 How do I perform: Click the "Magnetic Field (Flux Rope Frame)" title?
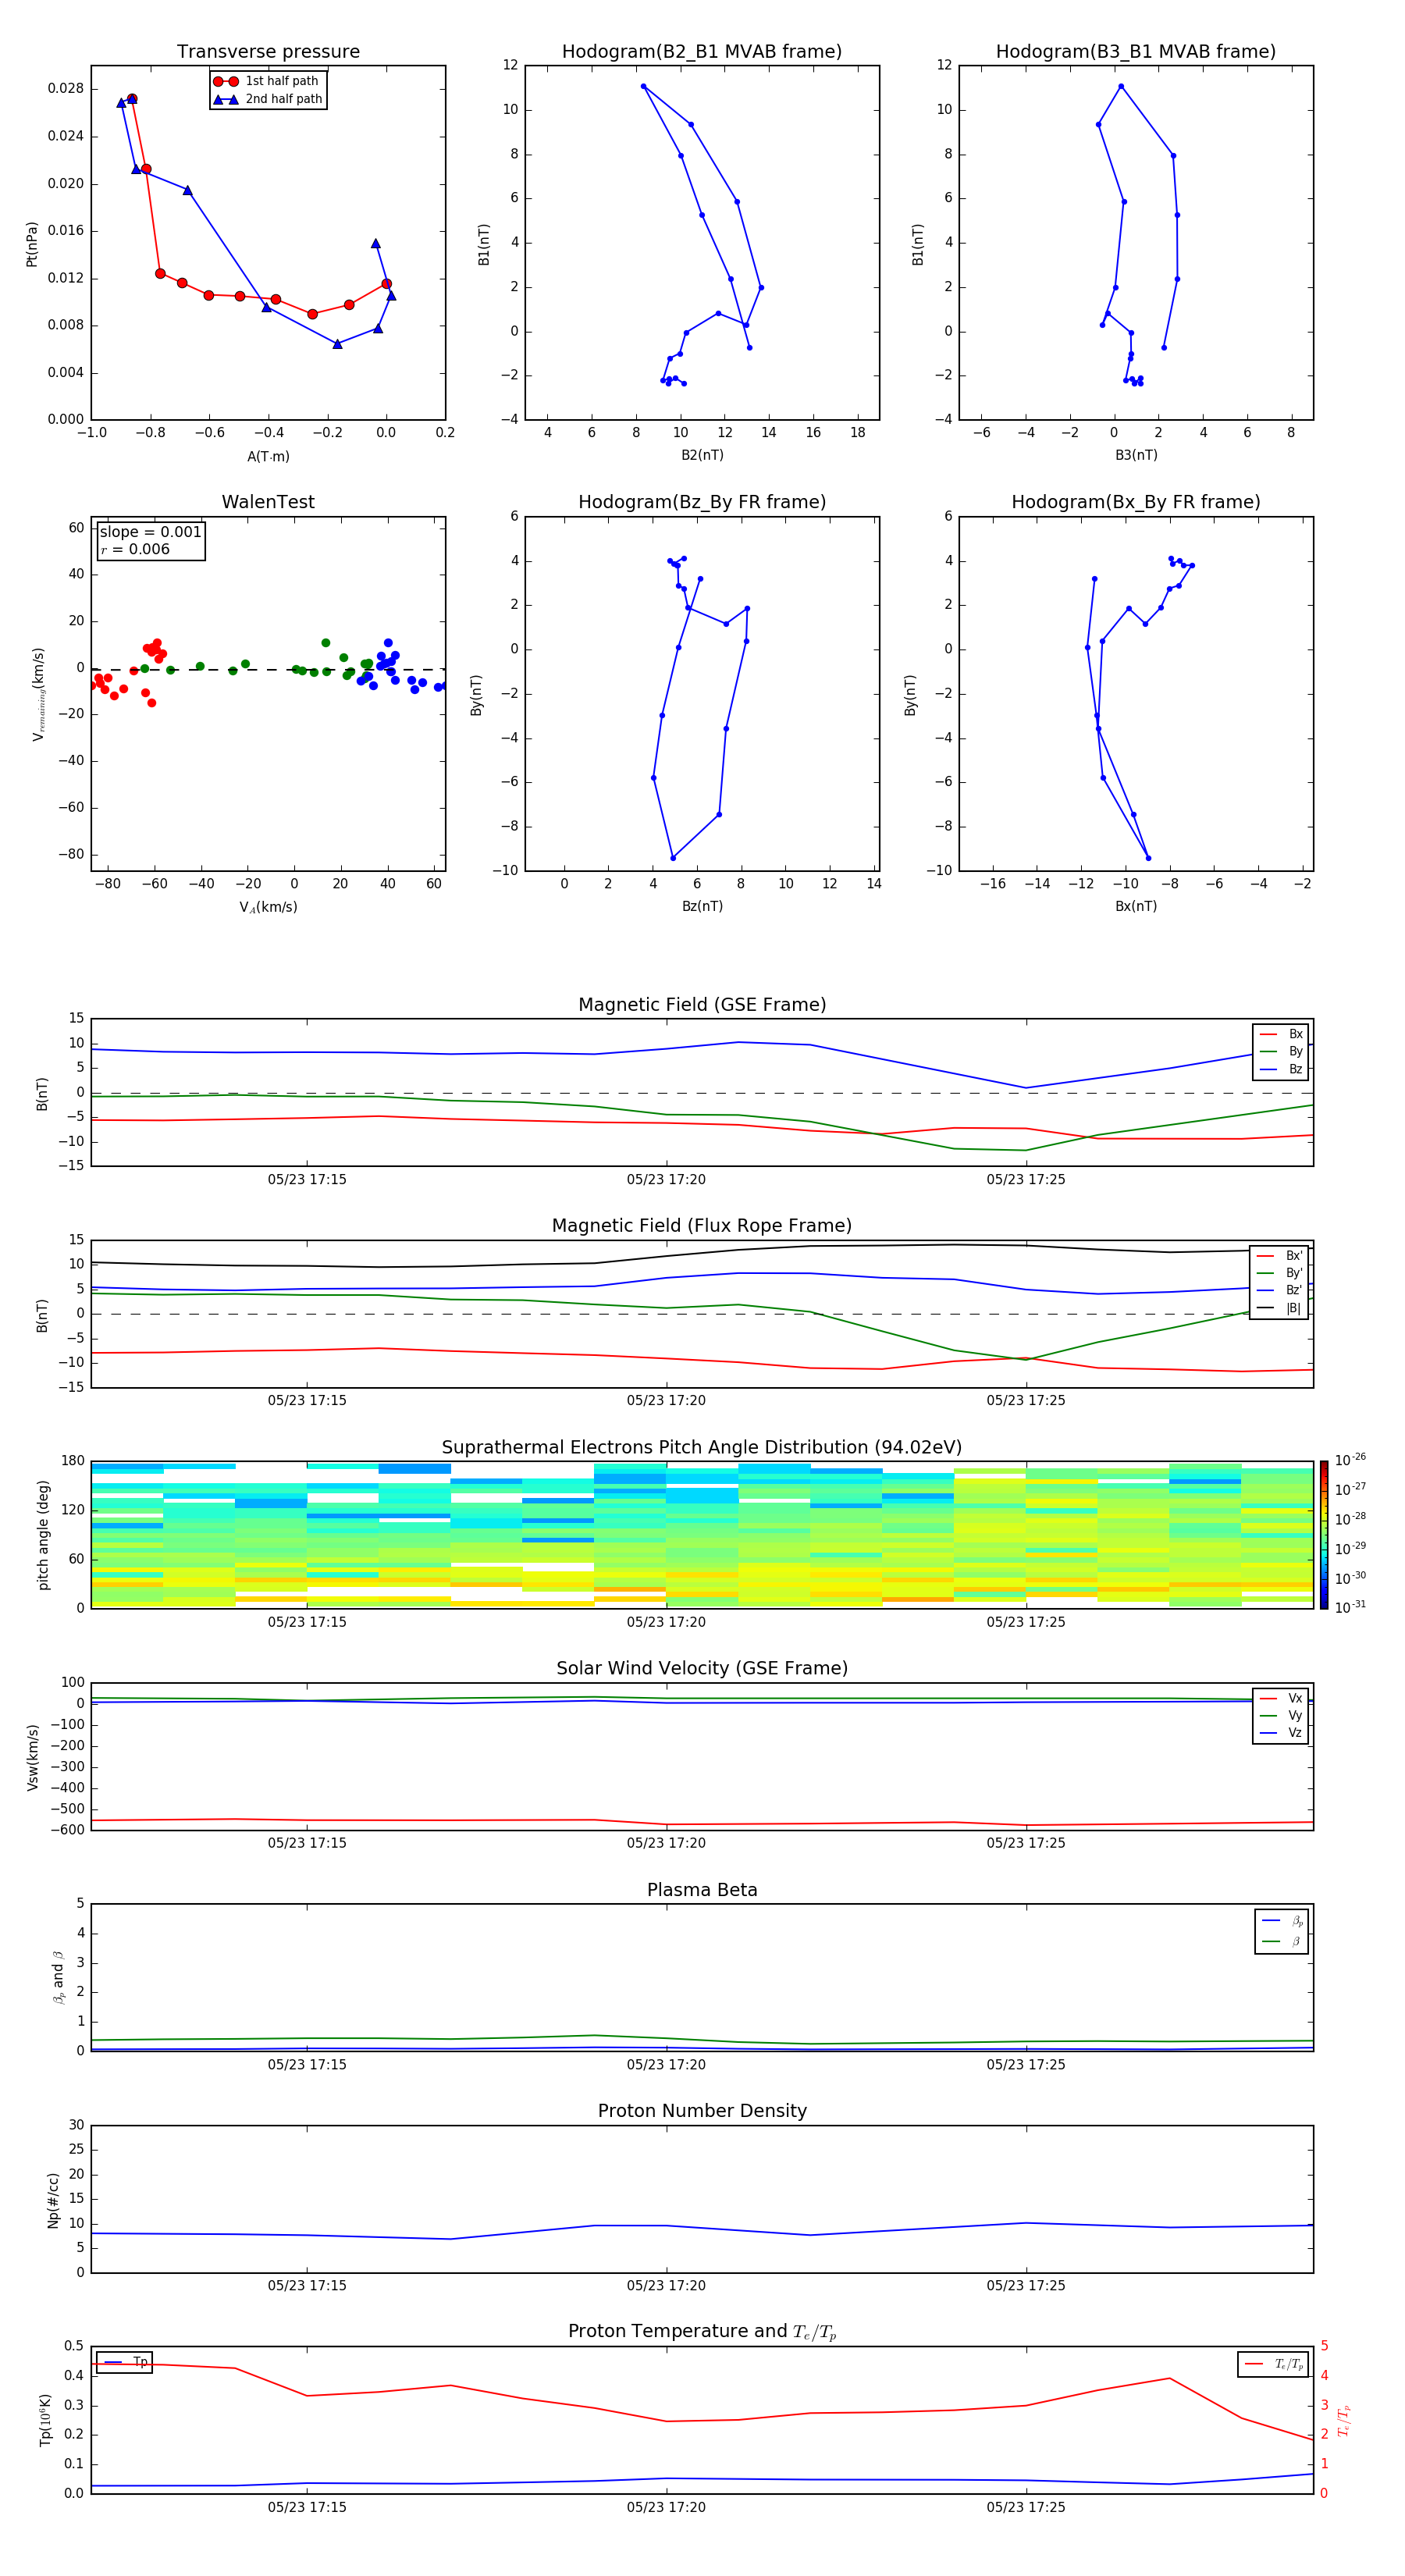pos(702,1226)
